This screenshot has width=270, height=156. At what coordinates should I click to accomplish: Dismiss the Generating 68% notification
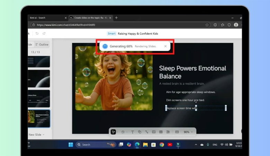tap(165, 46)
